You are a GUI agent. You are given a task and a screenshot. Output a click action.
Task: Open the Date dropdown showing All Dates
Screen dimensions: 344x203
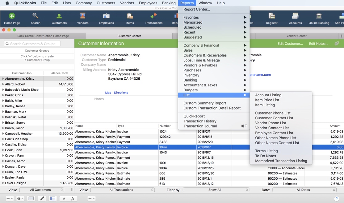pos(304,190)
